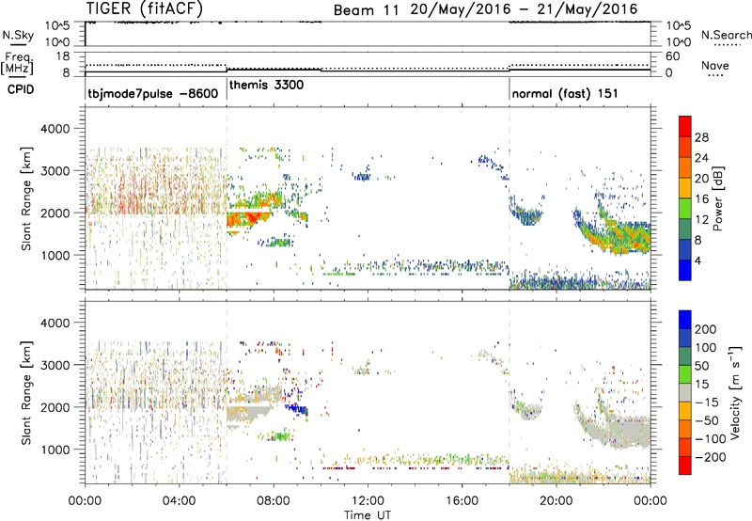Click the green segment of the power colorbar

coord(685,209)
